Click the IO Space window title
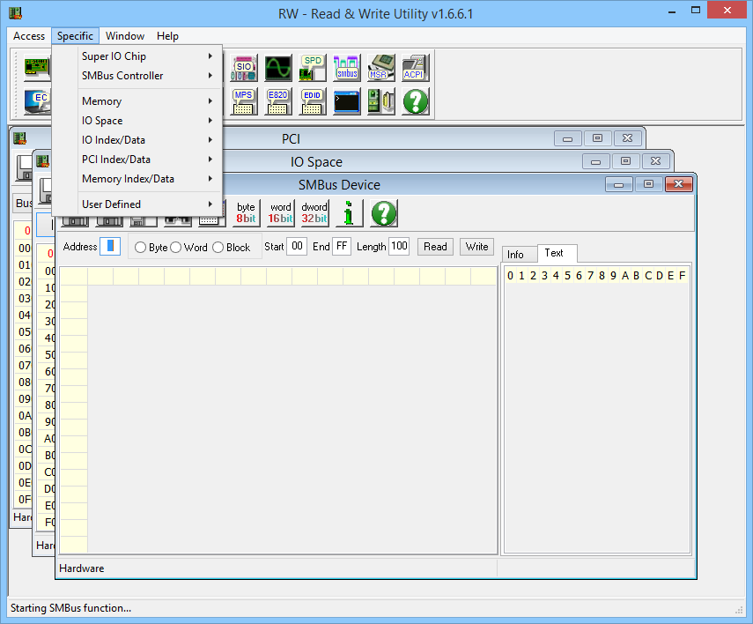Screen dimensions: 753x624 pyautogui.click(x=316, y=162)
